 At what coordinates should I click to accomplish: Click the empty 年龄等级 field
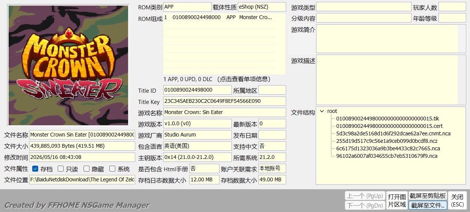coord(452,18)
